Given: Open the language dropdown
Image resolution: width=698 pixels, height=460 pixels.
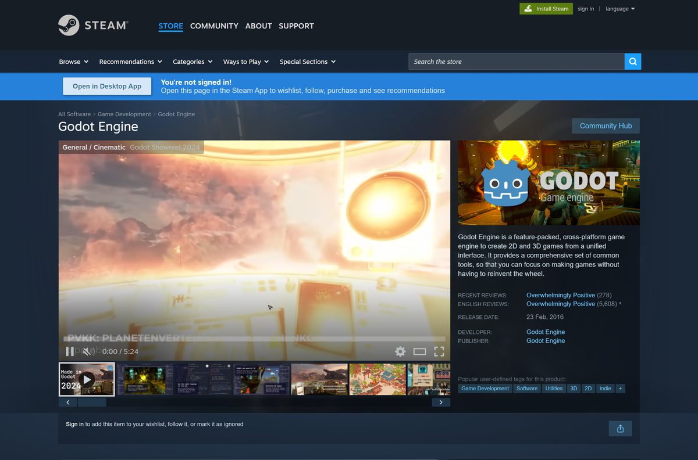Looking at the screenshot, I should pyautogui.click(x=620, y=9).
